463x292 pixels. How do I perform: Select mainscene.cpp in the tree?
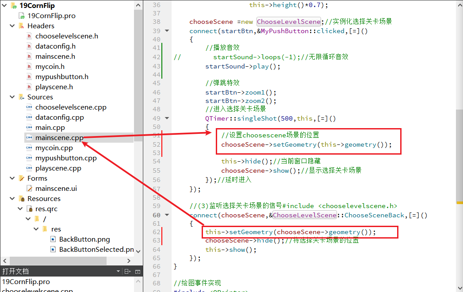click(x=59, y=138)
